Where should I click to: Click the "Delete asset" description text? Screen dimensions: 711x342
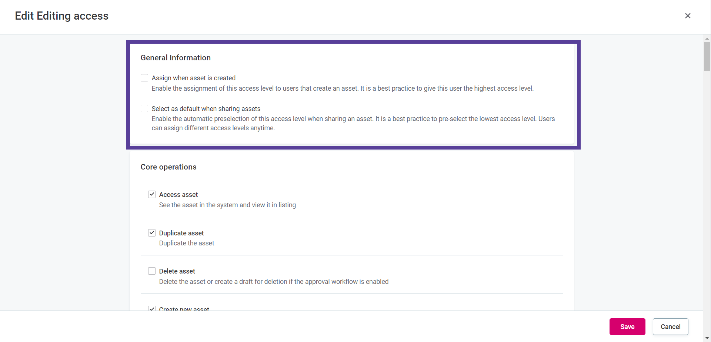pyautogui.click(x=274, y=281)
